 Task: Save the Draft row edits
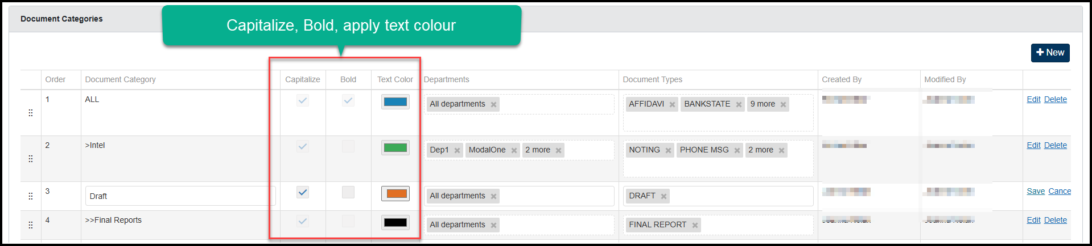pos(1035,191)
